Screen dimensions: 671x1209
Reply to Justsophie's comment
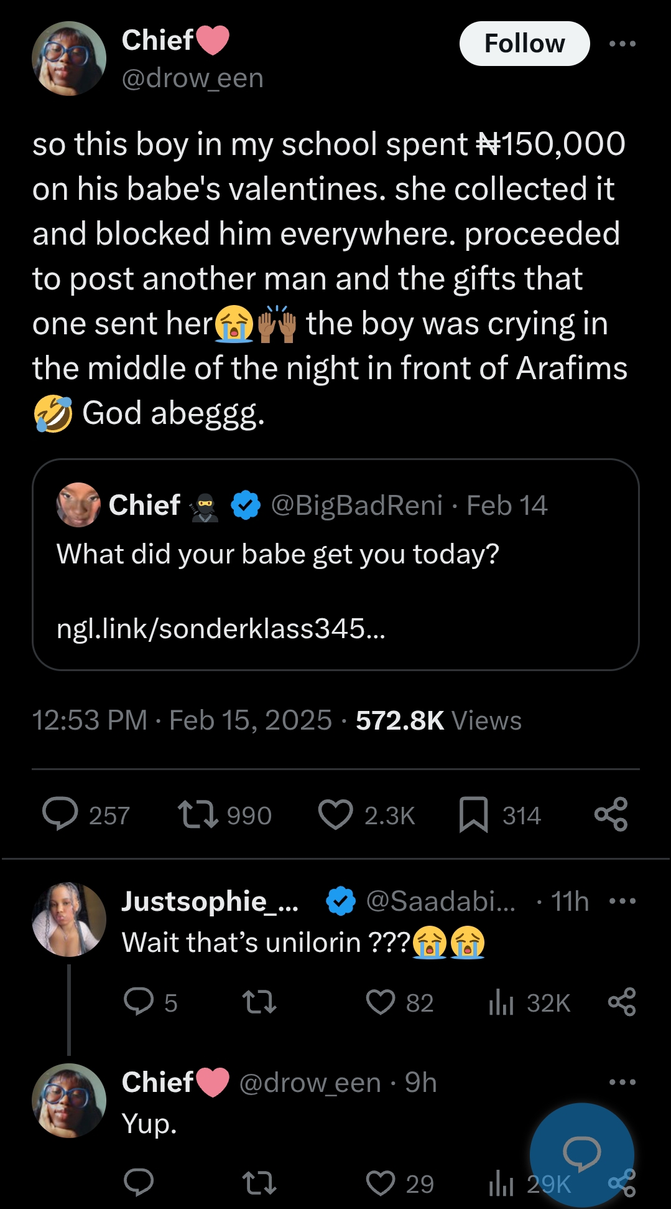(139, 1002)
